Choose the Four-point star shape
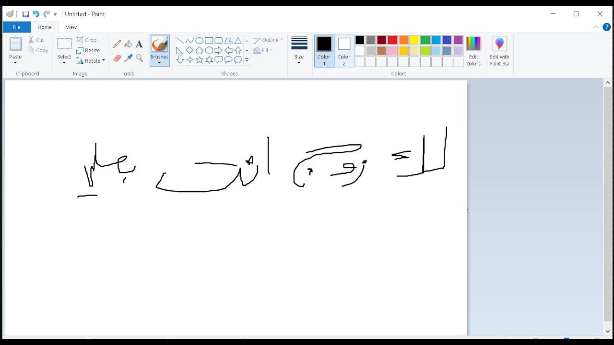 coord(189,60)
